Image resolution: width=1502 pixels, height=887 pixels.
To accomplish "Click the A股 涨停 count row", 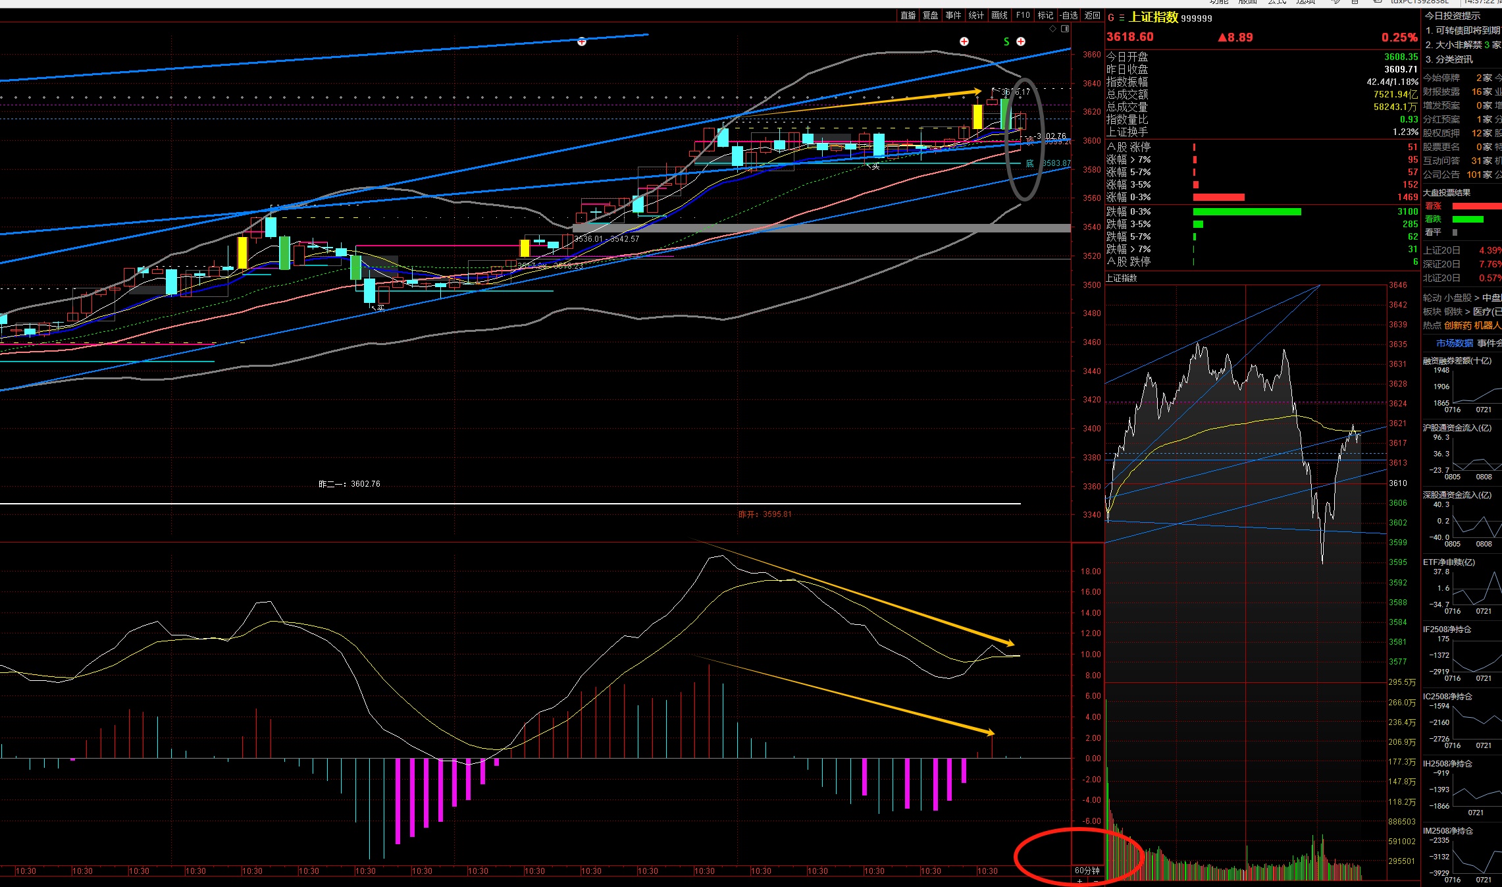I will pyautogui.click(x=1262, y=147).
